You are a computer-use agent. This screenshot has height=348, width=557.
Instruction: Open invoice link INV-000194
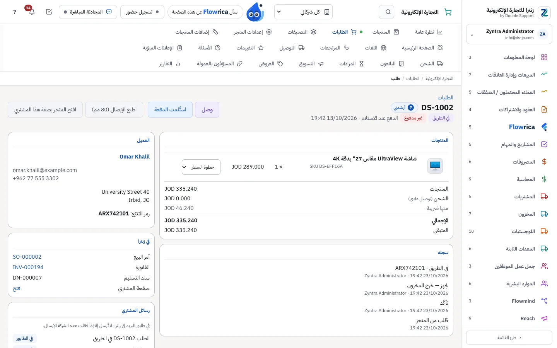[x=28, y=267]
